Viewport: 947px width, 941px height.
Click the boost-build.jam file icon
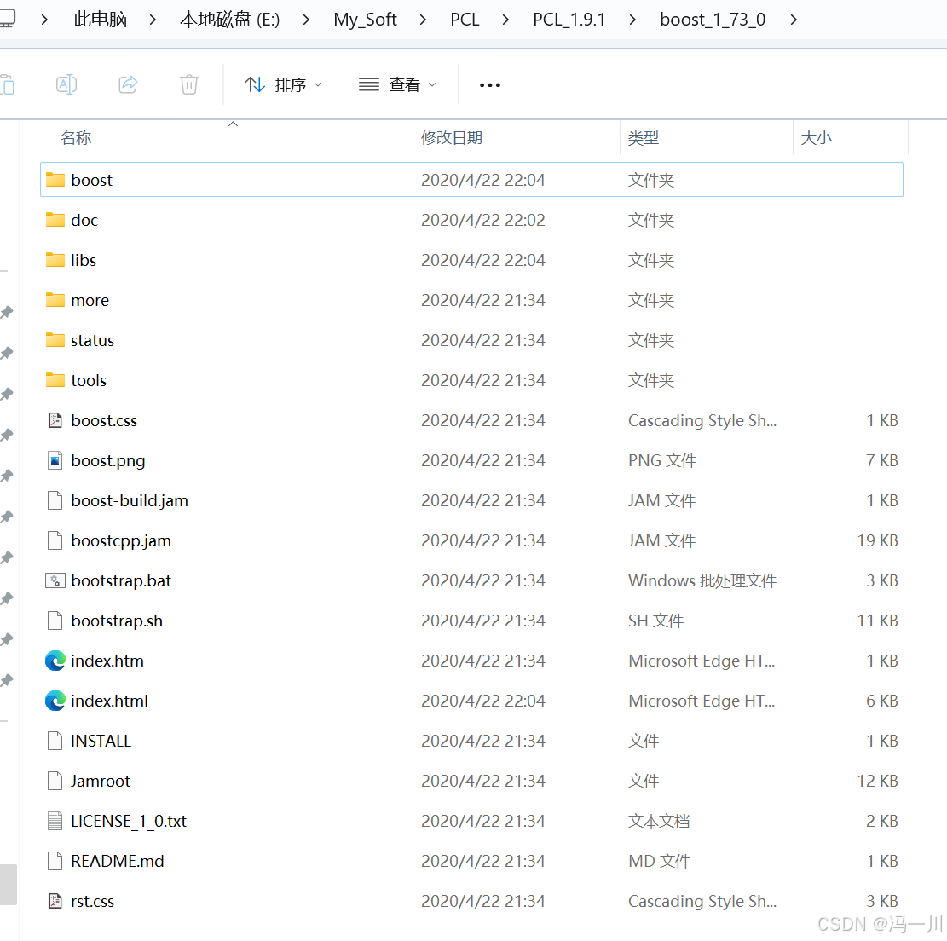coord(55,500)
